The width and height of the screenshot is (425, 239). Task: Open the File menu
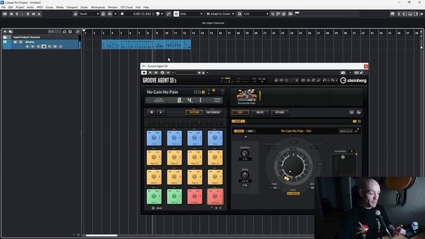pyautogui.click(x=3, y=7)
